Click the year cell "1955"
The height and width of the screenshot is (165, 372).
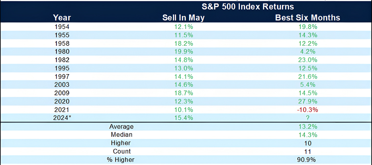[x=62, y=35]
